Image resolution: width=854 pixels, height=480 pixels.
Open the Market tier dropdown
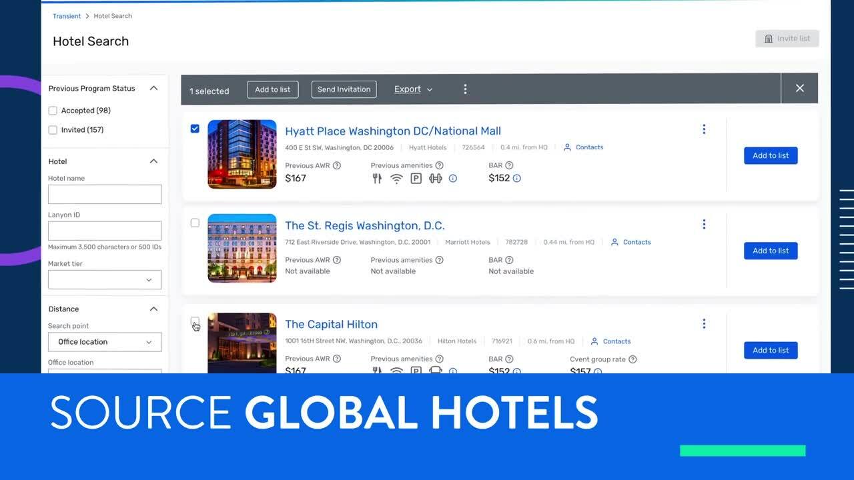pyautogui.click(x=105, y=280)
